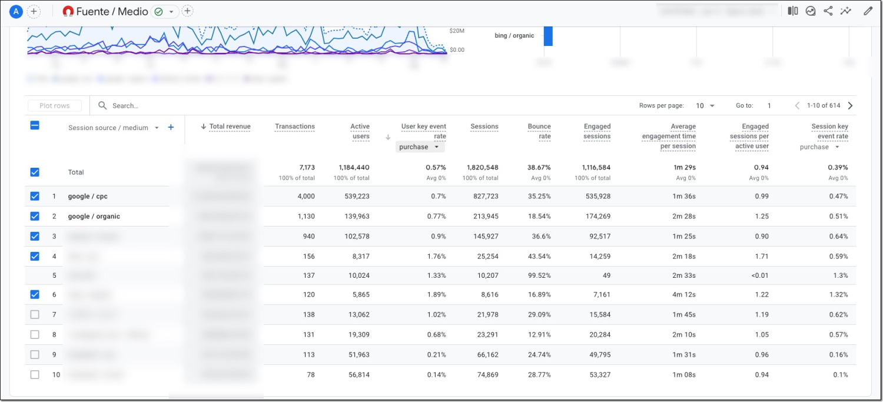
Task: Open purchase dropdown under User key event rate
Action: pyautogui.click(x=420, y=147)
